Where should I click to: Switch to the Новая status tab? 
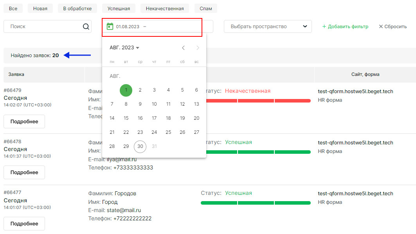(x=40, y=8)
